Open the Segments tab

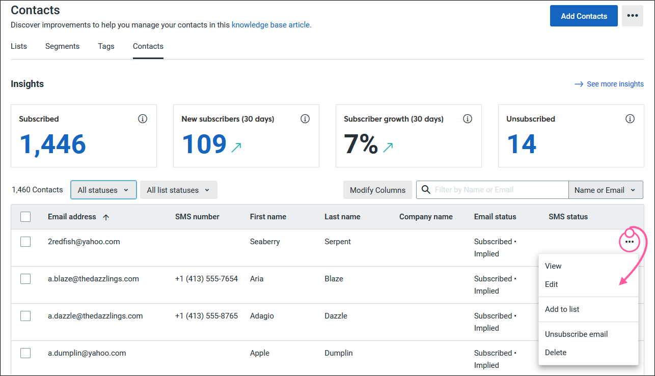tap(62, 46)
